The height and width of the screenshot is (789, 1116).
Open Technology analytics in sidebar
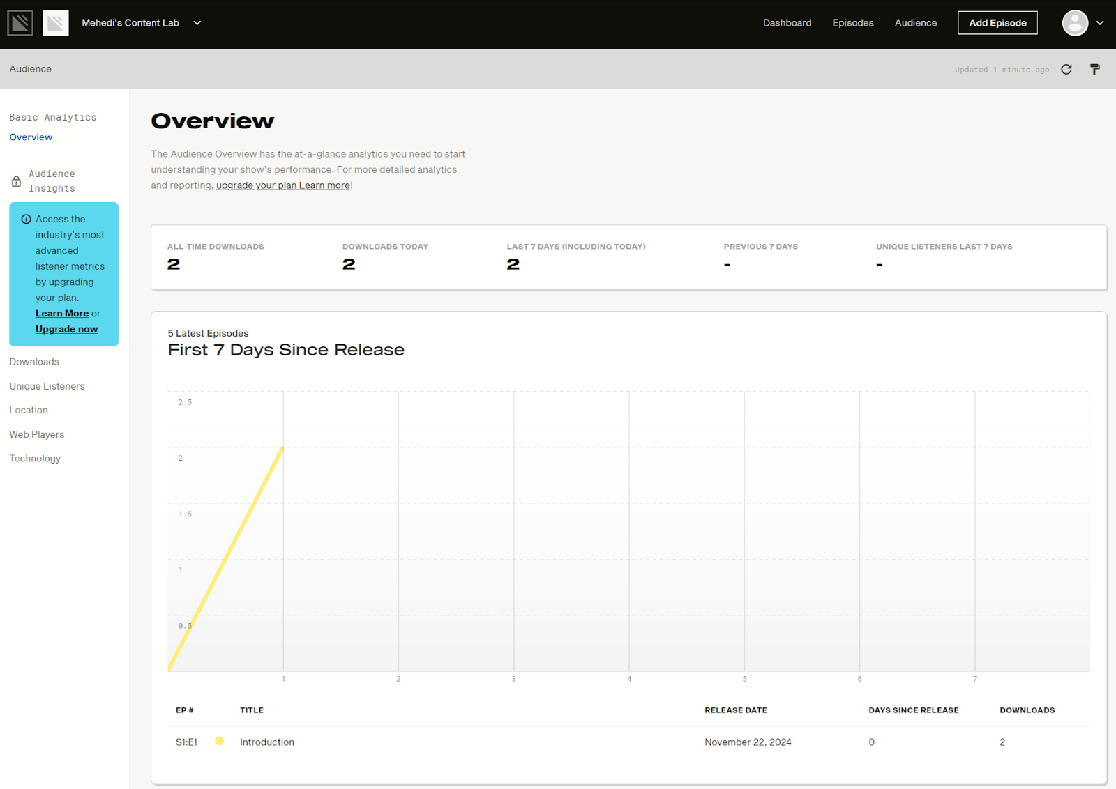click(x=35, y=458)
